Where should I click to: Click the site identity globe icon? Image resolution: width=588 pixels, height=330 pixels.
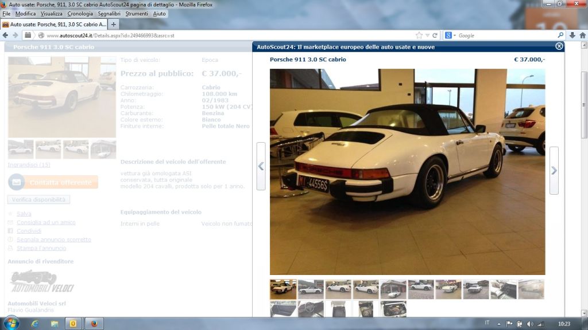click(41, 35)
